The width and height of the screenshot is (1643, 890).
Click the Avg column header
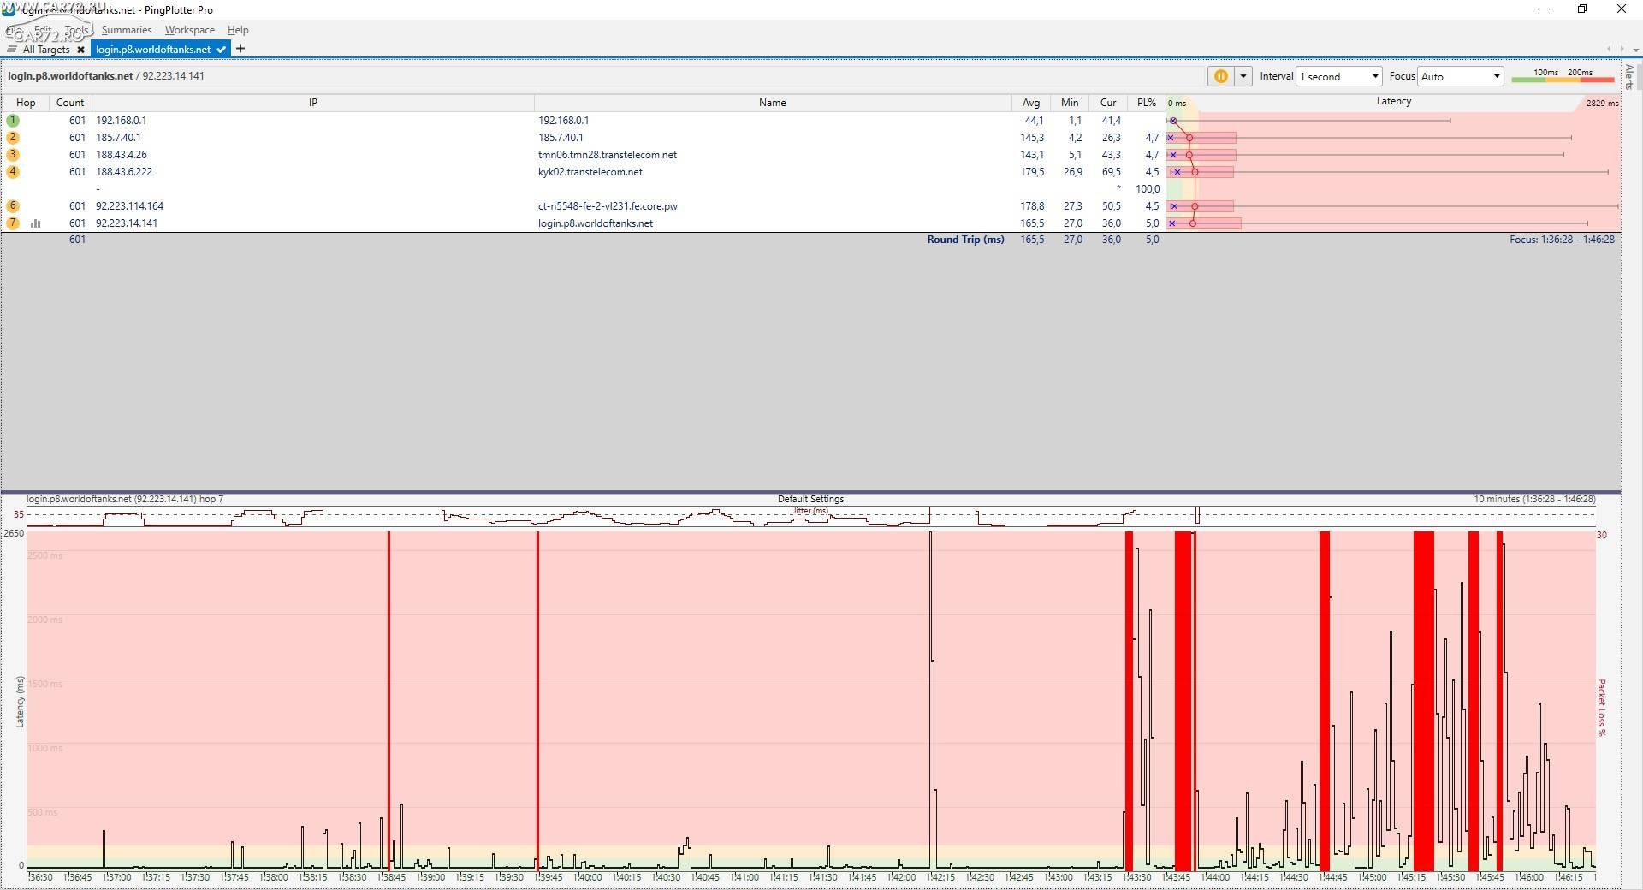[x=1031, y=103]
